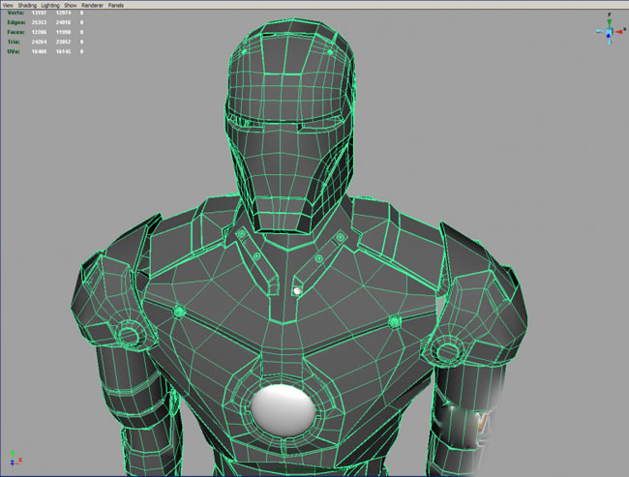The height and width of the screenshot is (477, 629).
Task: Click the origin XYZ axis indicator
Action: (x=15, y=460)
